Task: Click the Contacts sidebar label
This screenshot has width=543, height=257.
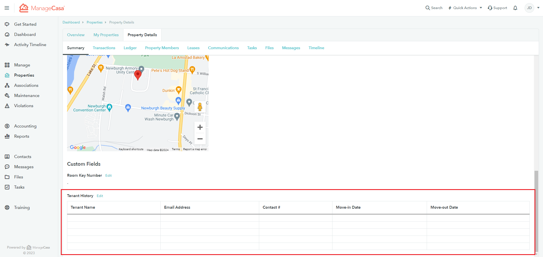Action: [x=23, y=157]
